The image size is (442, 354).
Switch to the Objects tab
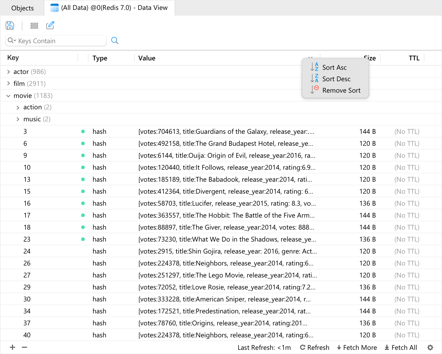pyautogui.click(x=23, y=8)
